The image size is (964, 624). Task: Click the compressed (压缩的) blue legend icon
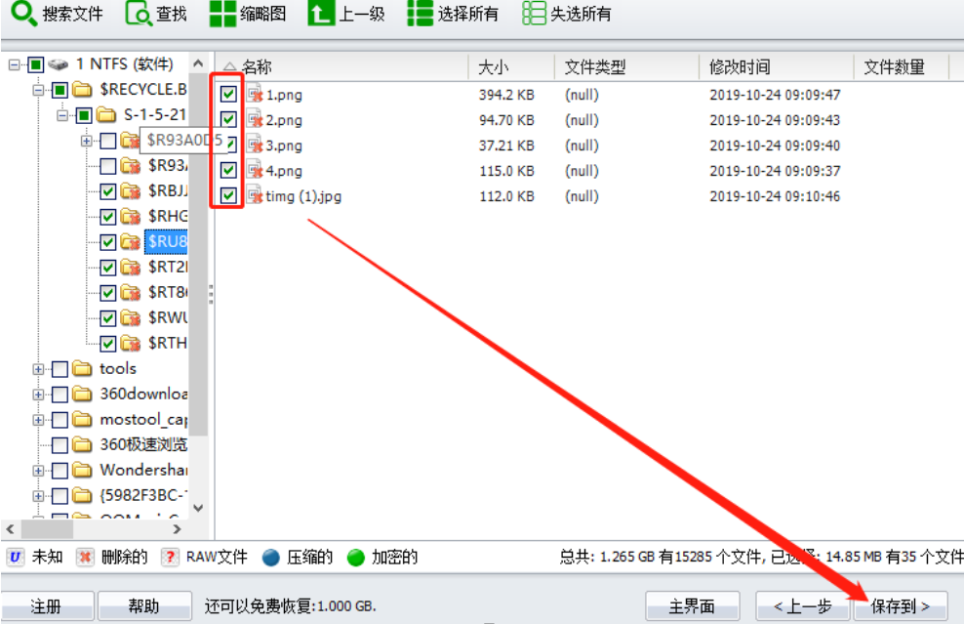click(x=270, y=557)
